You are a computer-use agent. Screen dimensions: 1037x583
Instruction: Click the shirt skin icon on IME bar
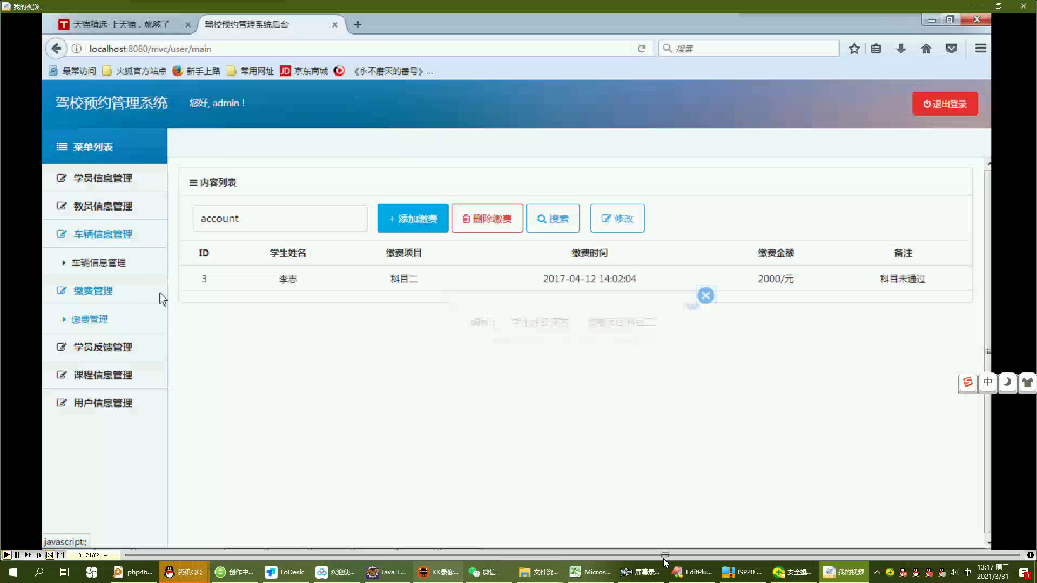click(x=1027, y=382)
